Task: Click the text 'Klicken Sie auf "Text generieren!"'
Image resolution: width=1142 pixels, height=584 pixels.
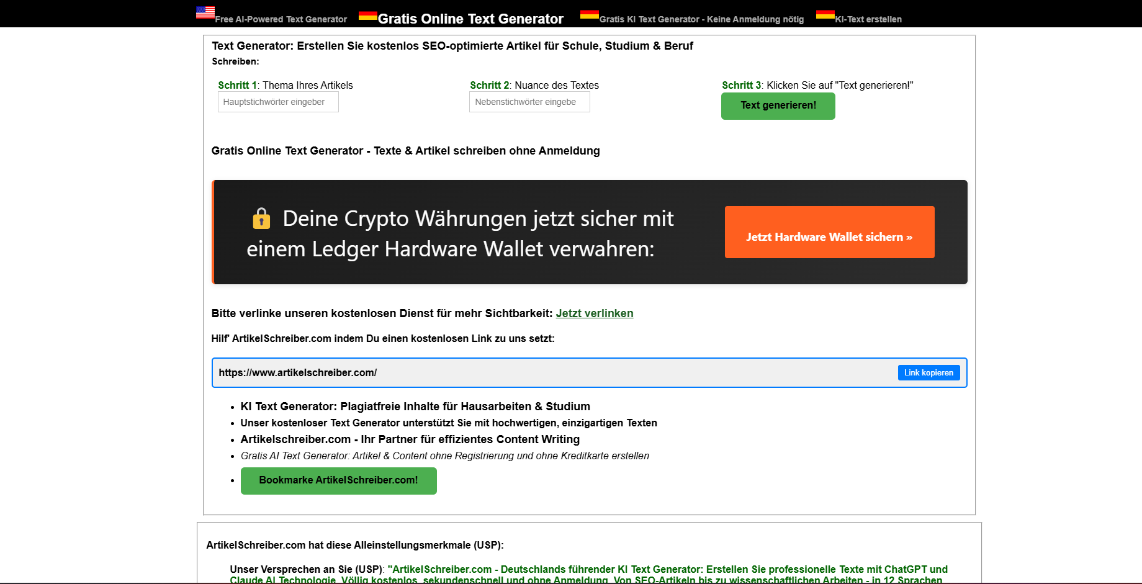Action: click(840, 85)
